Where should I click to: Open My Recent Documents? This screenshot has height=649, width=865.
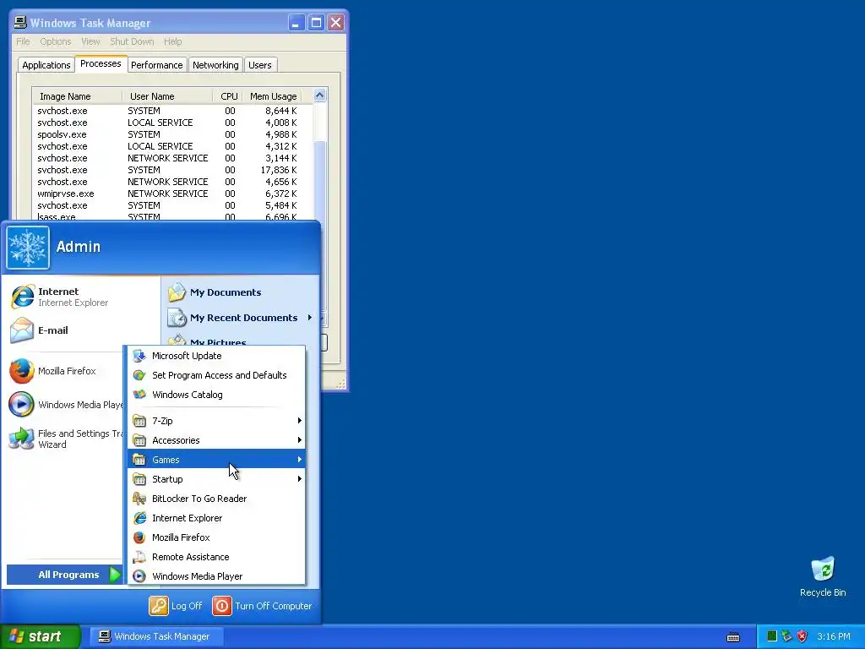tap(241, 318)
